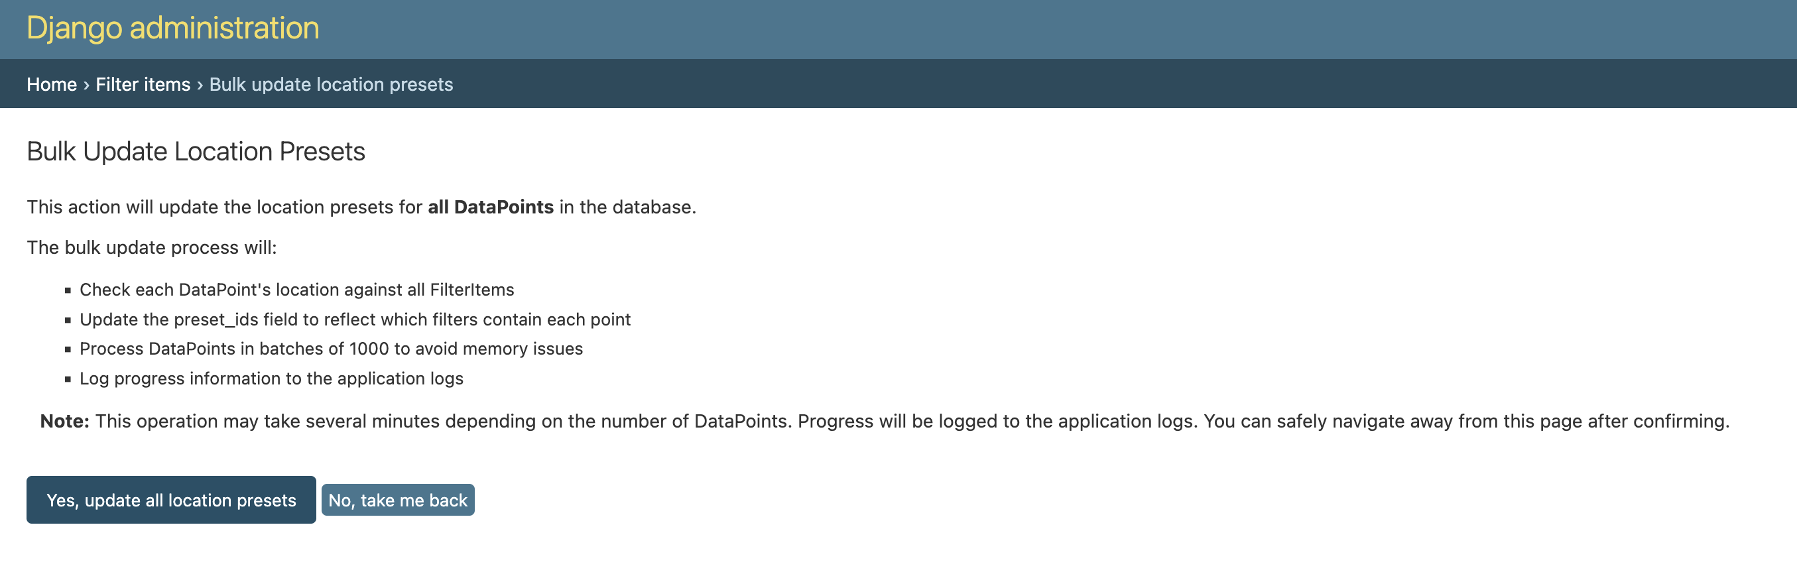Click the square bullet before "Check each DataPoint's"
Image resolution: width=1797 pixels, height=582 pixels.
tap(68, 290)
